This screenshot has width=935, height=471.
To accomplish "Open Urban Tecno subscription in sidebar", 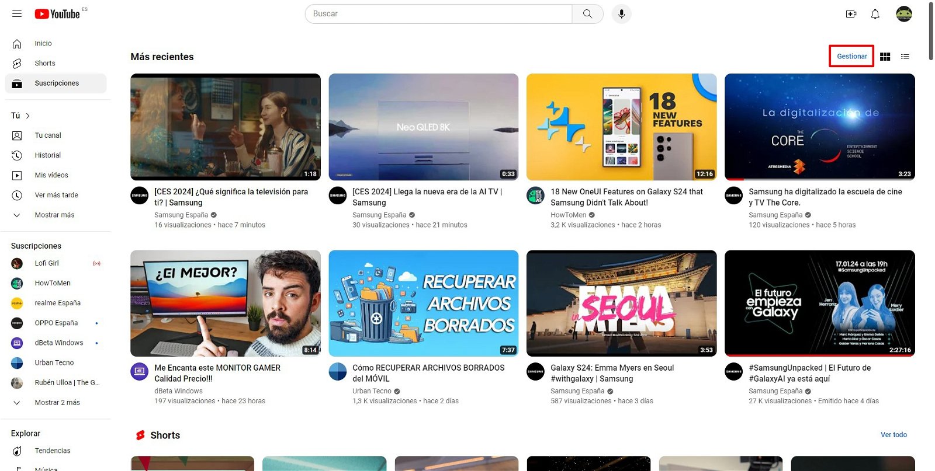I will [56, 362].
